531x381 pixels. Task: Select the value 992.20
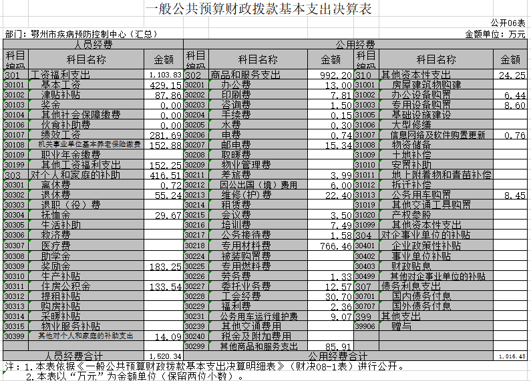click(331, 75)
